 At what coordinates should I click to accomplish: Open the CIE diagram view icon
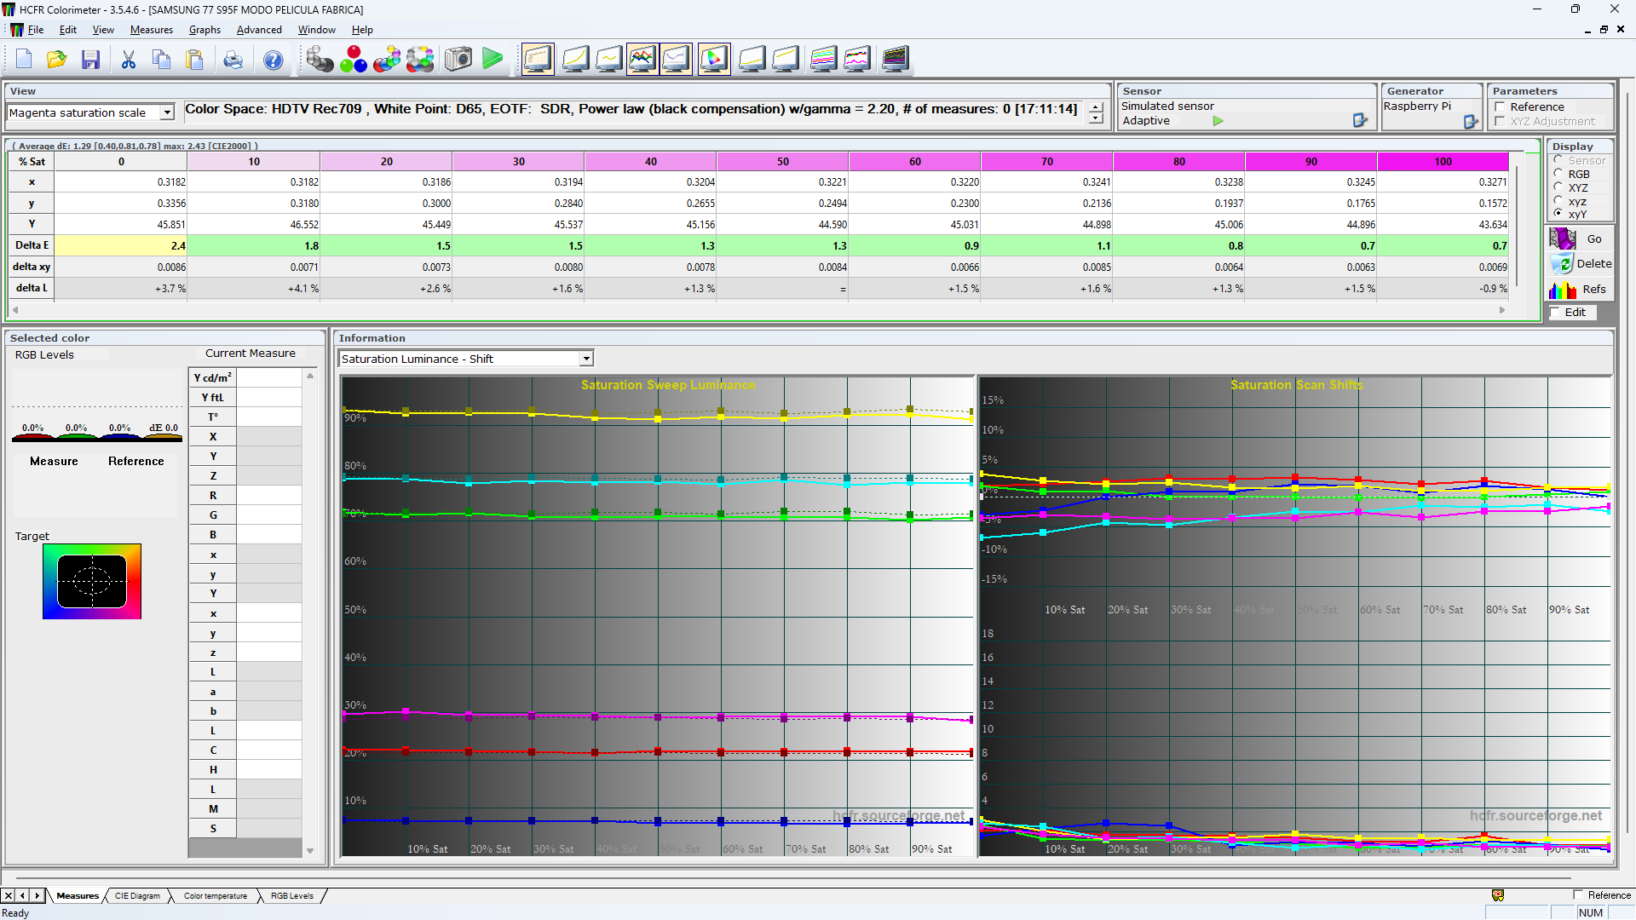coord(714,59)
